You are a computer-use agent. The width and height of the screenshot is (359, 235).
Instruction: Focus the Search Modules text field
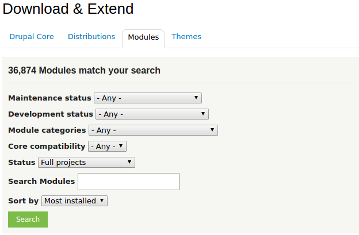pos(128,182)
